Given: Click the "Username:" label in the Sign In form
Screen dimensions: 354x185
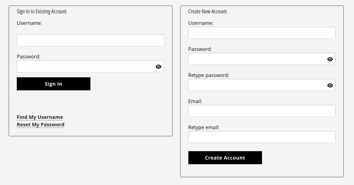Looking at the screenshot, I should [x=29, y=23].
